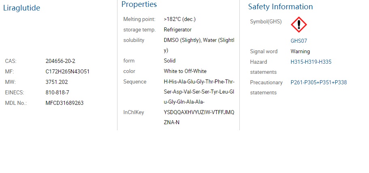Click the GHS07 exclamation hazard pictogram

pos(299,25)
